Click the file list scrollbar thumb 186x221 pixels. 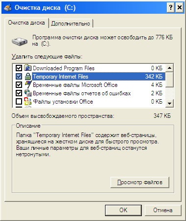[x=169, y=80]
